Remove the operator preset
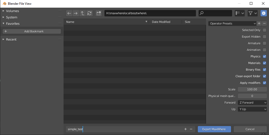269x135 pixels. [264, 23]
